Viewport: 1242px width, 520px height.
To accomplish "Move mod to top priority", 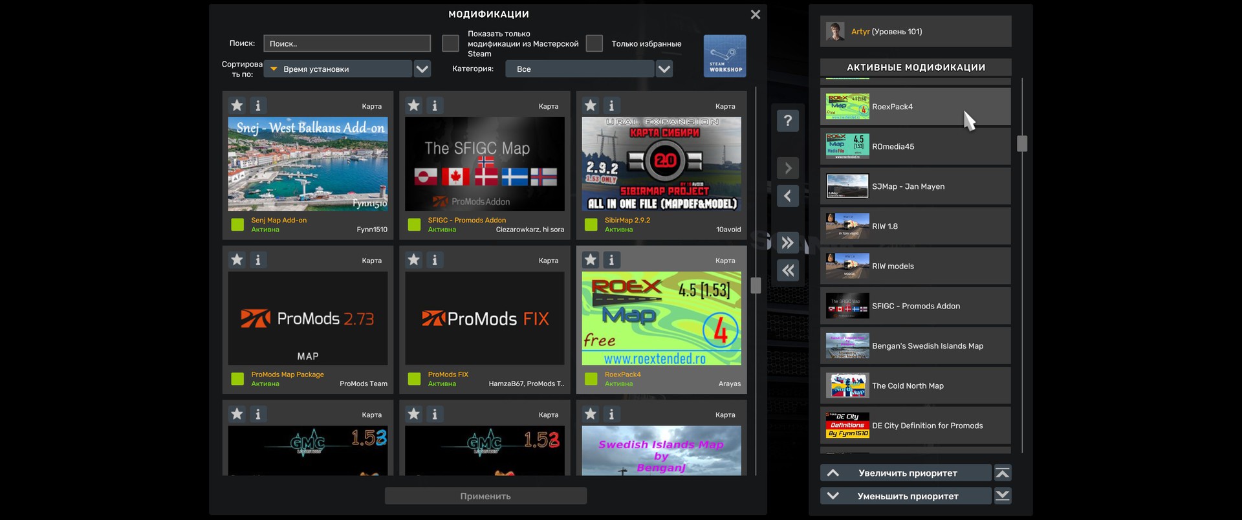I will coord(1003,473).
